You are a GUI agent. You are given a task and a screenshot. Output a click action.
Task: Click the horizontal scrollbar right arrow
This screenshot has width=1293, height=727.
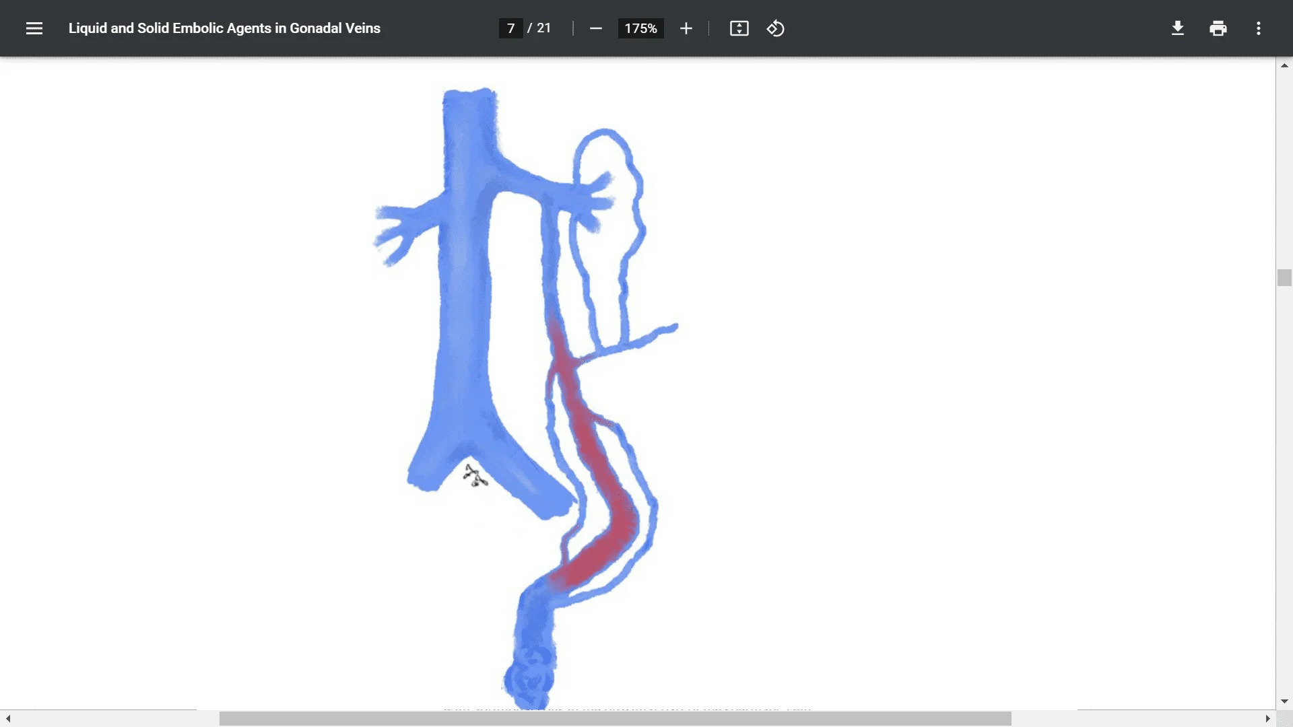1267,719
